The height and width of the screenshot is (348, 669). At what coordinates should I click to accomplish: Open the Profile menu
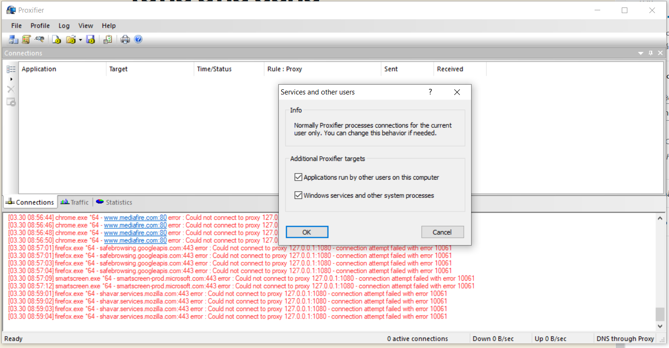pyautogui.click(x=40, y=26)
